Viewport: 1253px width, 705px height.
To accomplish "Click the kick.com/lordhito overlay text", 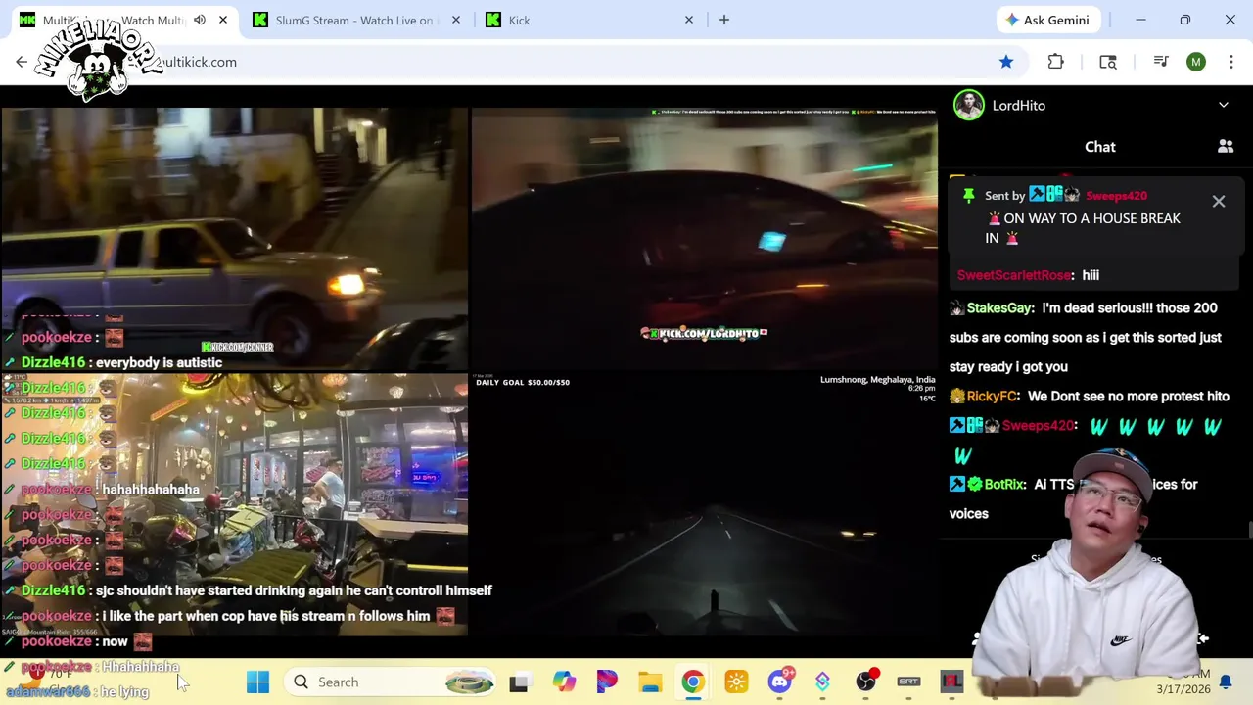I will tap(704, 333).
